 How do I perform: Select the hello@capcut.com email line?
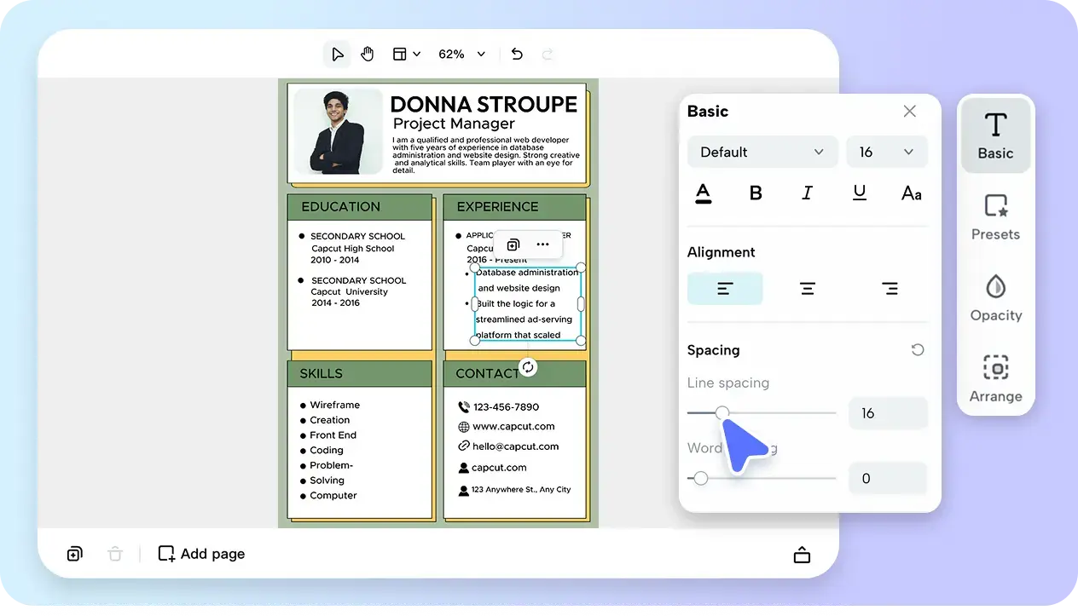(508, 446)
